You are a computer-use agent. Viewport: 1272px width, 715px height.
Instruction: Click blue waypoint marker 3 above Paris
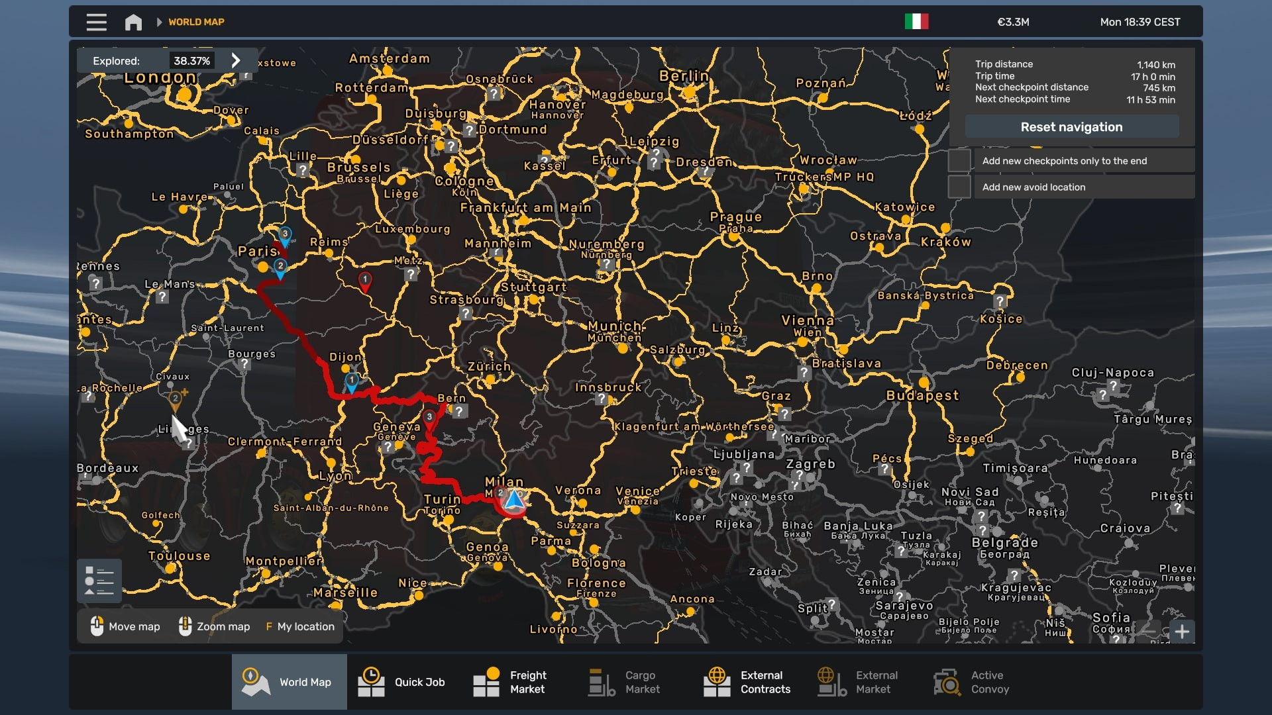coord(285,235)
